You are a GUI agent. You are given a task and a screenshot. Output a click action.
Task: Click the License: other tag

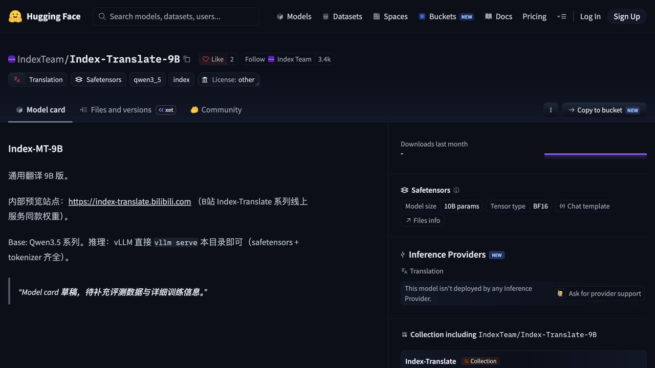click(x=228, y=80)
